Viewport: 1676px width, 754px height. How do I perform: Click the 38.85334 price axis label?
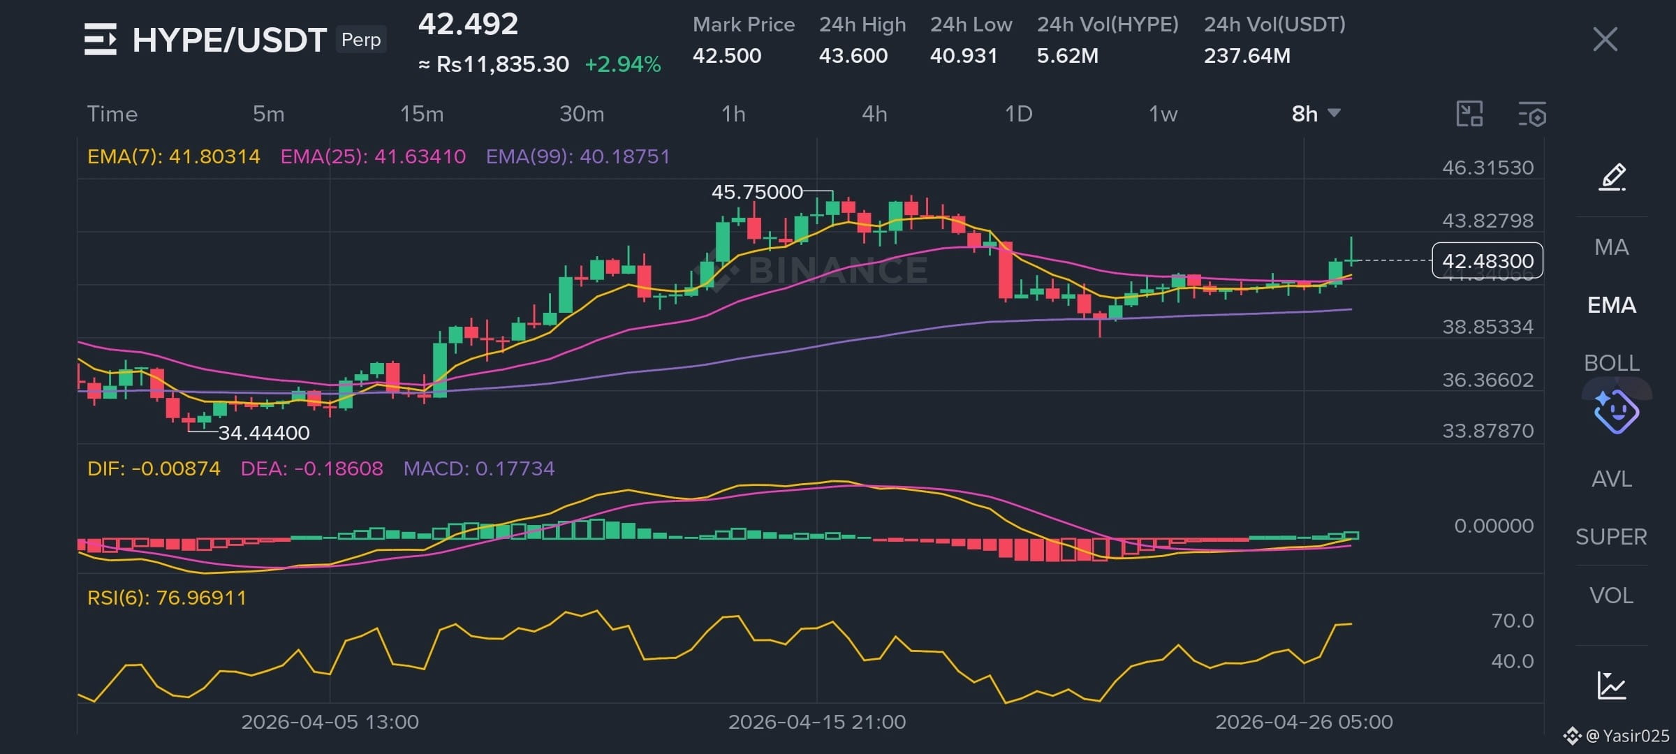tap(1488, 327)
